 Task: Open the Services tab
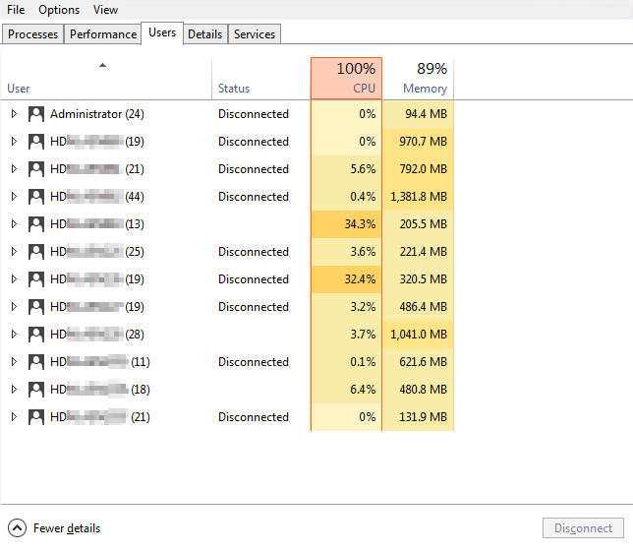[255, 34]
